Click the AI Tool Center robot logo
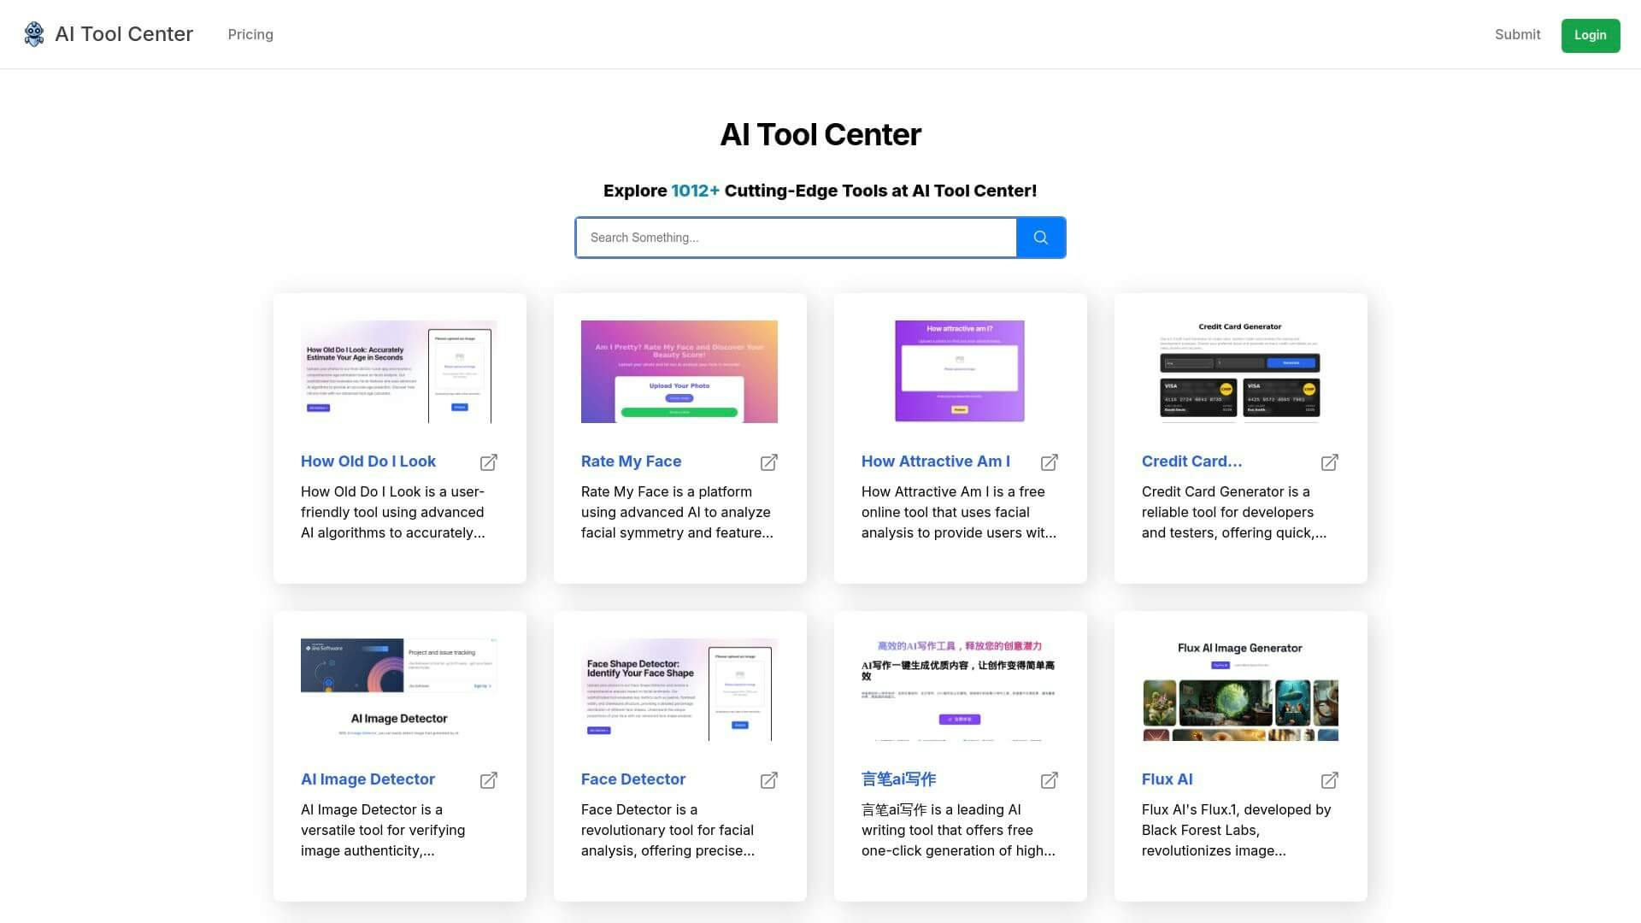Image resolution: width=1641 pixels, height=923 pixels. click(34, 34)
